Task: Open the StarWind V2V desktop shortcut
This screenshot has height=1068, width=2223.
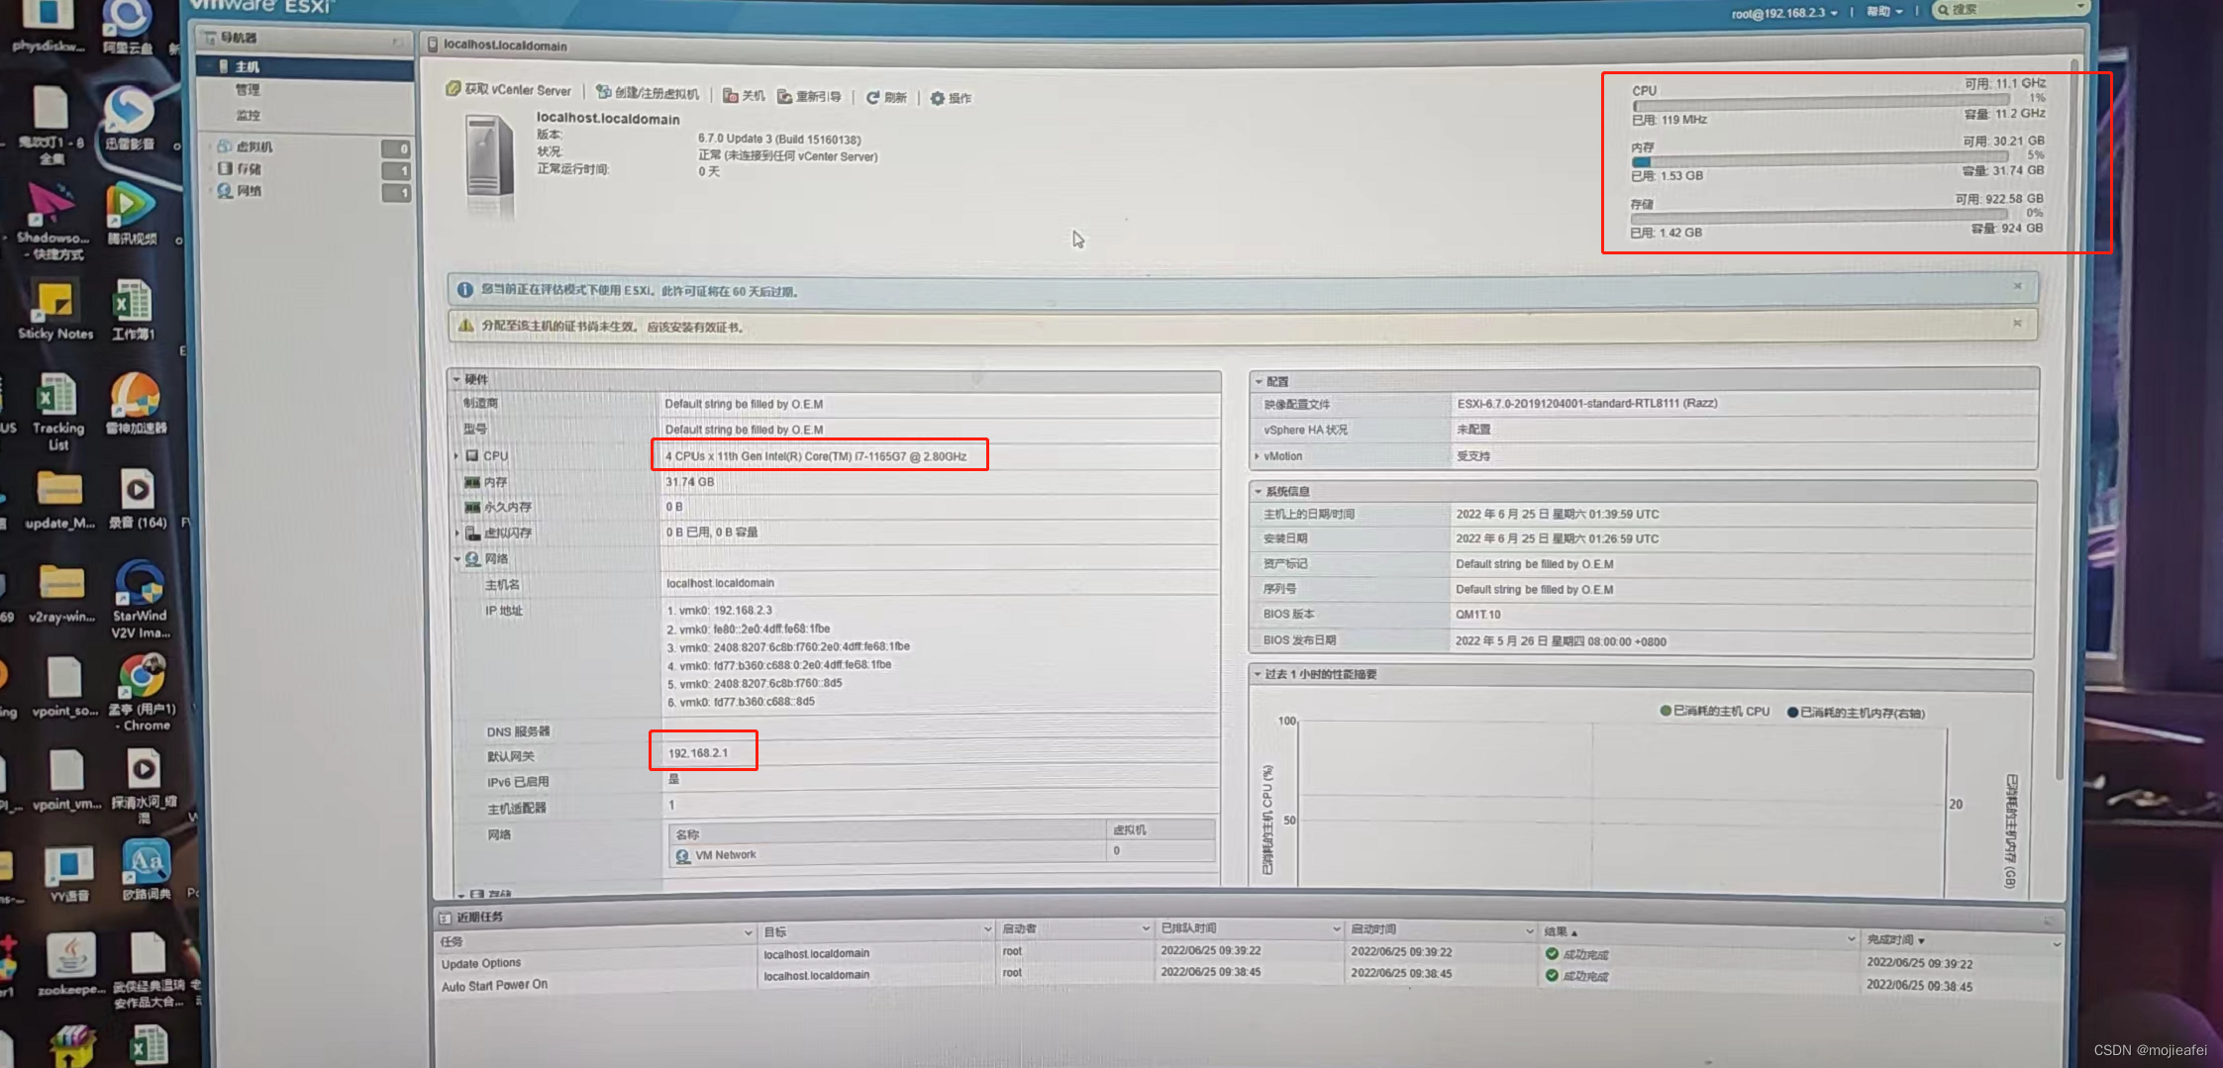Action: point(140,599)
